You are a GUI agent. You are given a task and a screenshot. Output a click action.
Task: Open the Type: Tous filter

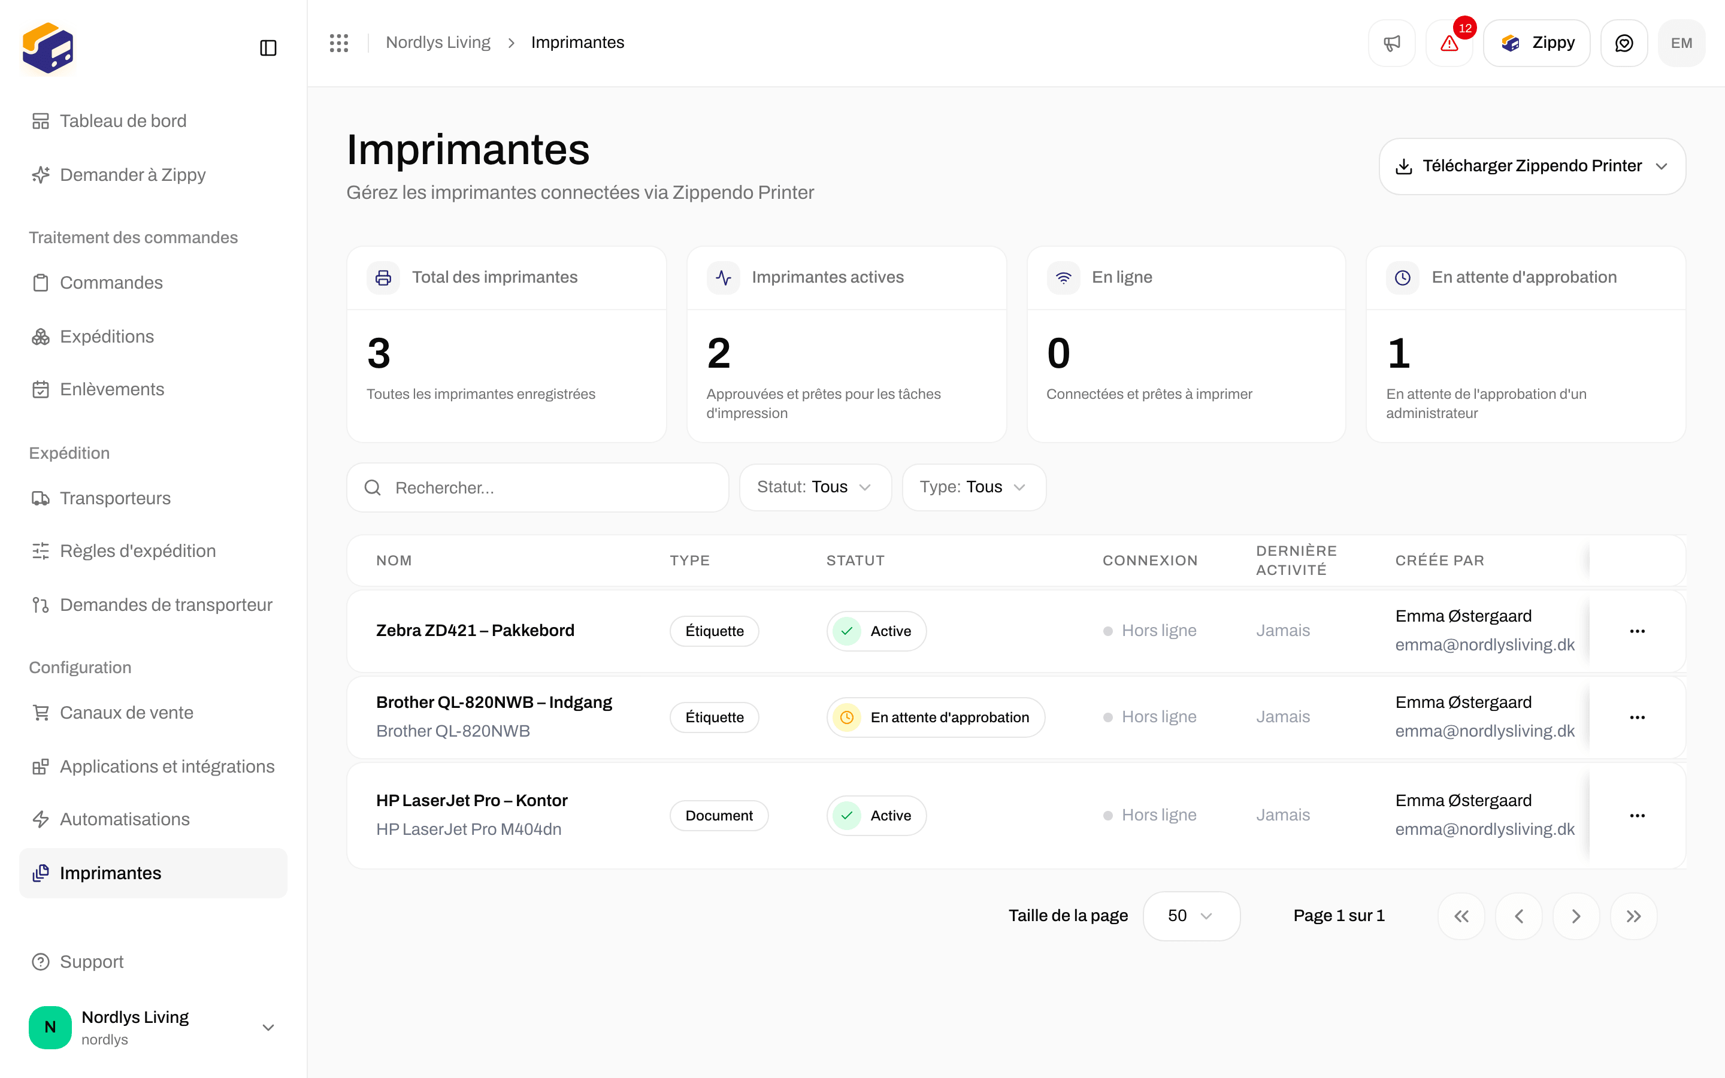pyautogui.click(x=974, y=487)
